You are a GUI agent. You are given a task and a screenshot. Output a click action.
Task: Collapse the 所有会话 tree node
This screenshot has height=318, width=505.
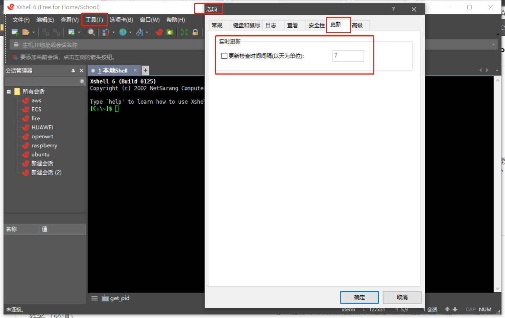tap(9, 92)
